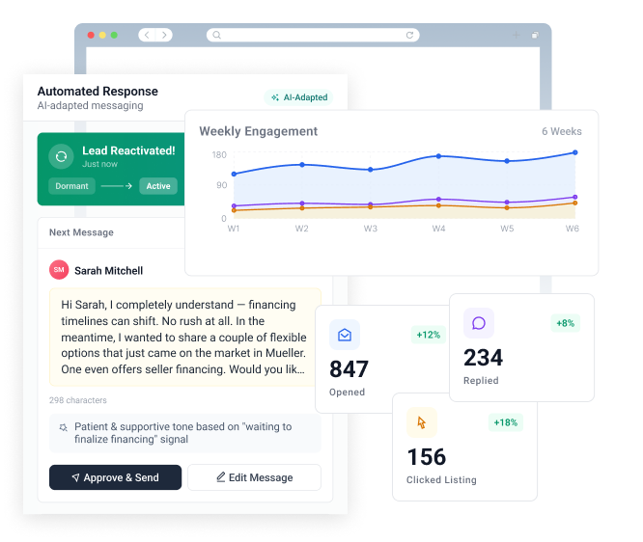Click the W4 data point on blue line

tap(438, 156)
